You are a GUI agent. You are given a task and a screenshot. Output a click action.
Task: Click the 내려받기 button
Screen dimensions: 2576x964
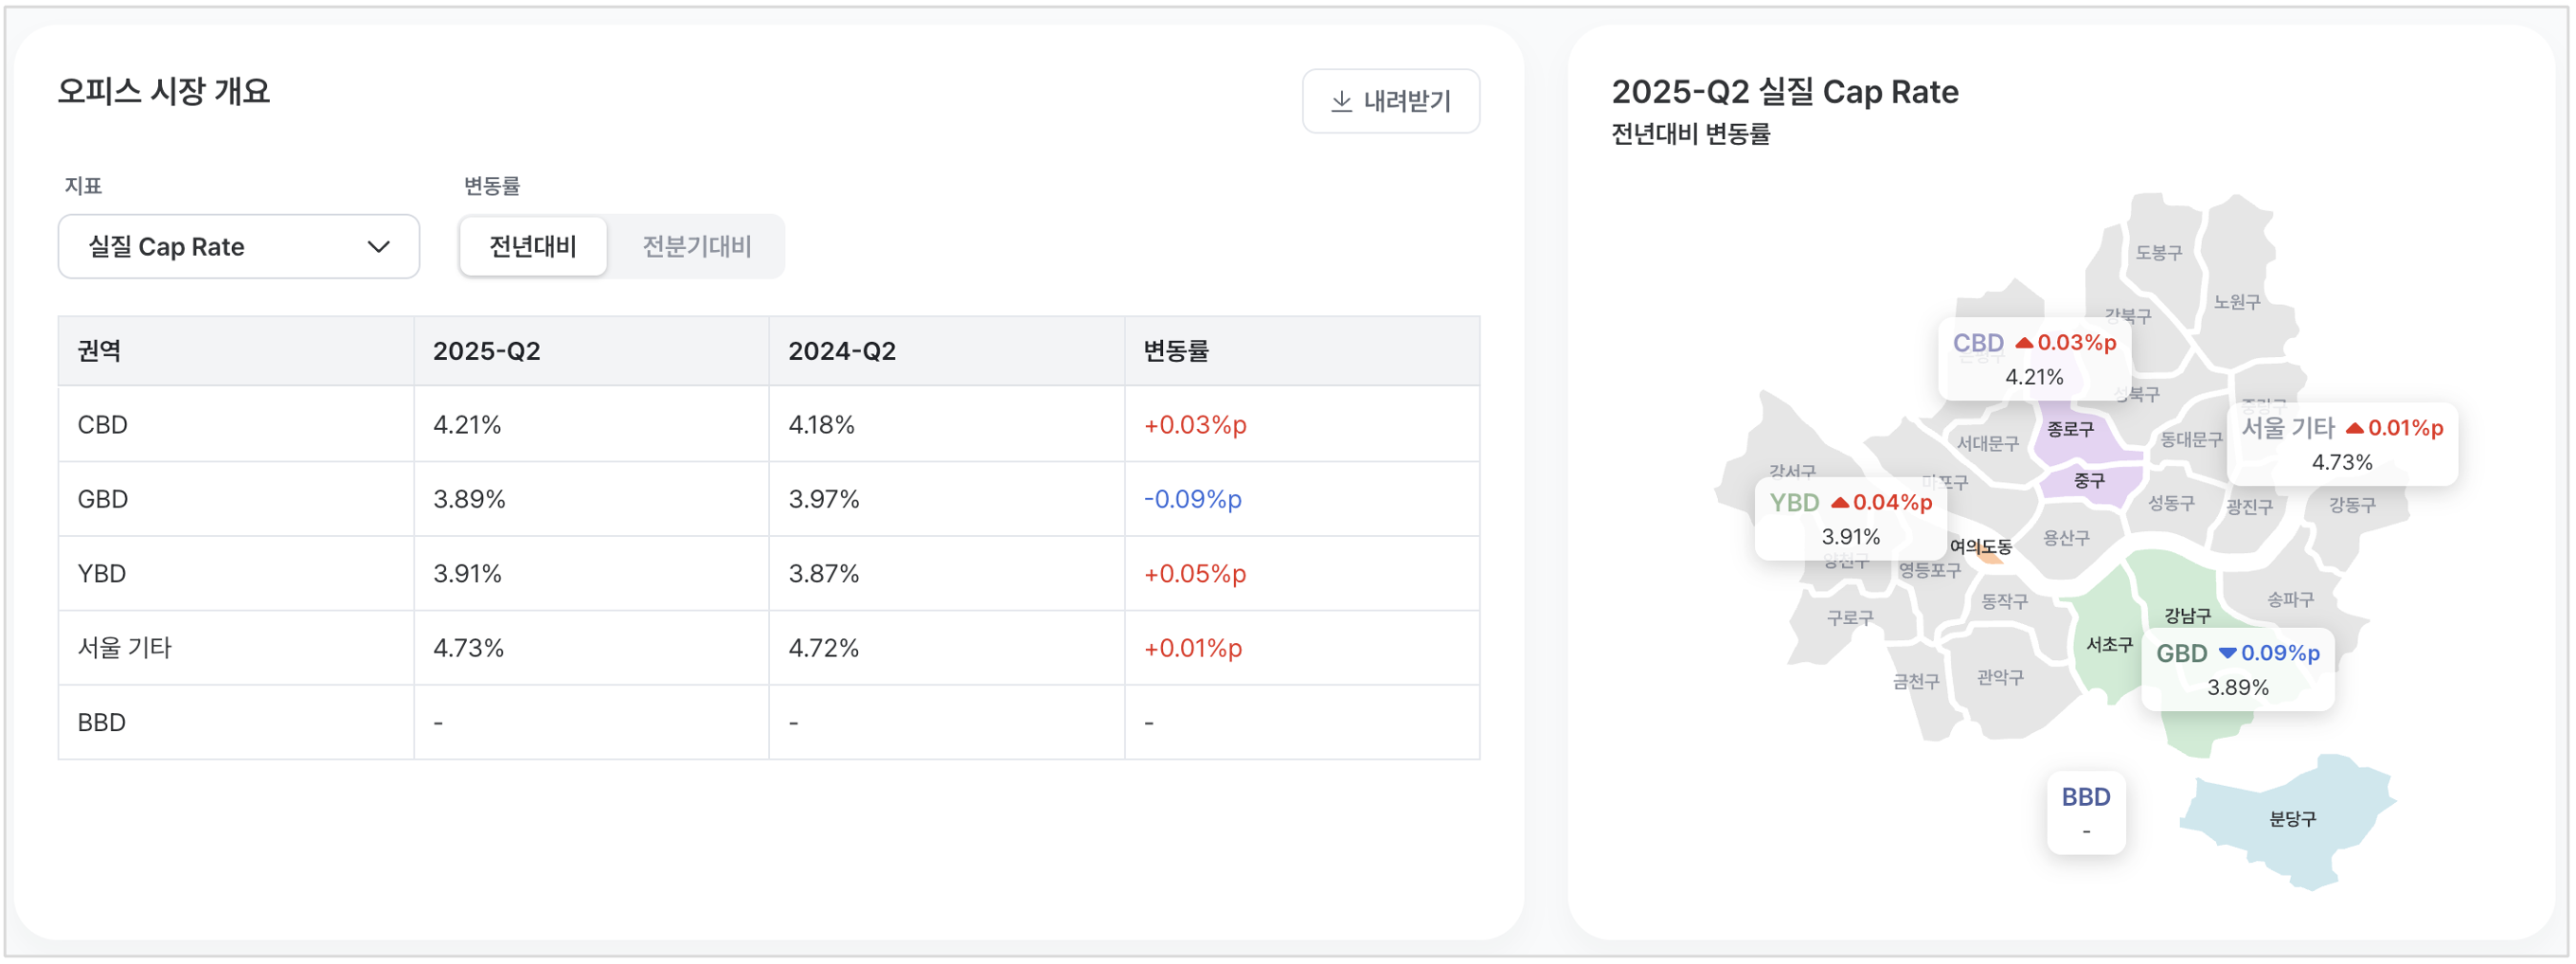coord(1390,101)
